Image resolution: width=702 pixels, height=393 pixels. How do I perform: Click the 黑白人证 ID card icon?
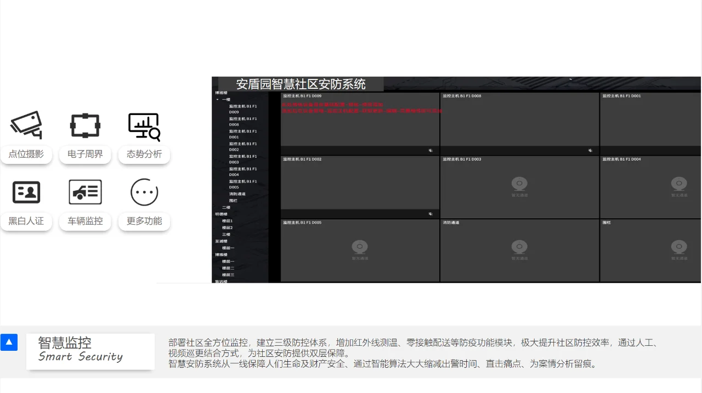tap(26, 192)
